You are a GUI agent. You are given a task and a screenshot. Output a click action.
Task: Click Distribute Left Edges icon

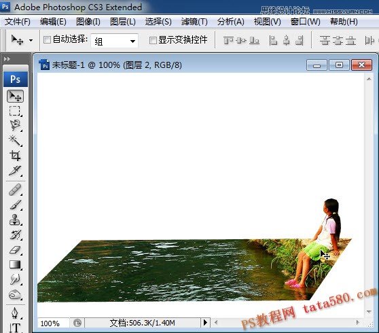click(369, 40)
